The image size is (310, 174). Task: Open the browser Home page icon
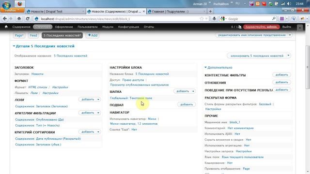(19, 19)
